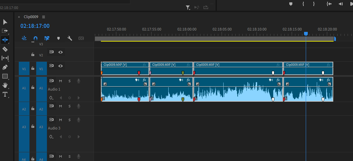The image size is (353, 161).
Task: Select the Ripple Edit tool
Action: (x=5, y=40)
